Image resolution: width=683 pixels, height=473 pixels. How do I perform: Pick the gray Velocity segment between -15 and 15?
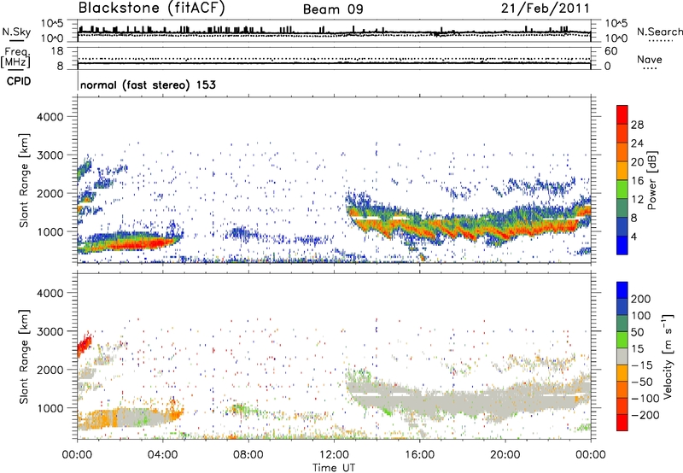tap(622, 356)
